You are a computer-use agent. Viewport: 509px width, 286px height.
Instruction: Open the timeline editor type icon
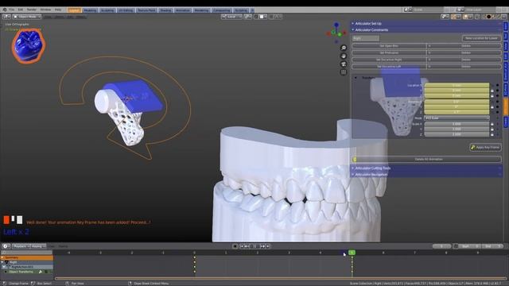pos(6,246)
